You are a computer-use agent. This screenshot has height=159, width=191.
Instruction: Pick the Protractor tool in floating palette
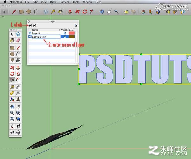(12, 93)
